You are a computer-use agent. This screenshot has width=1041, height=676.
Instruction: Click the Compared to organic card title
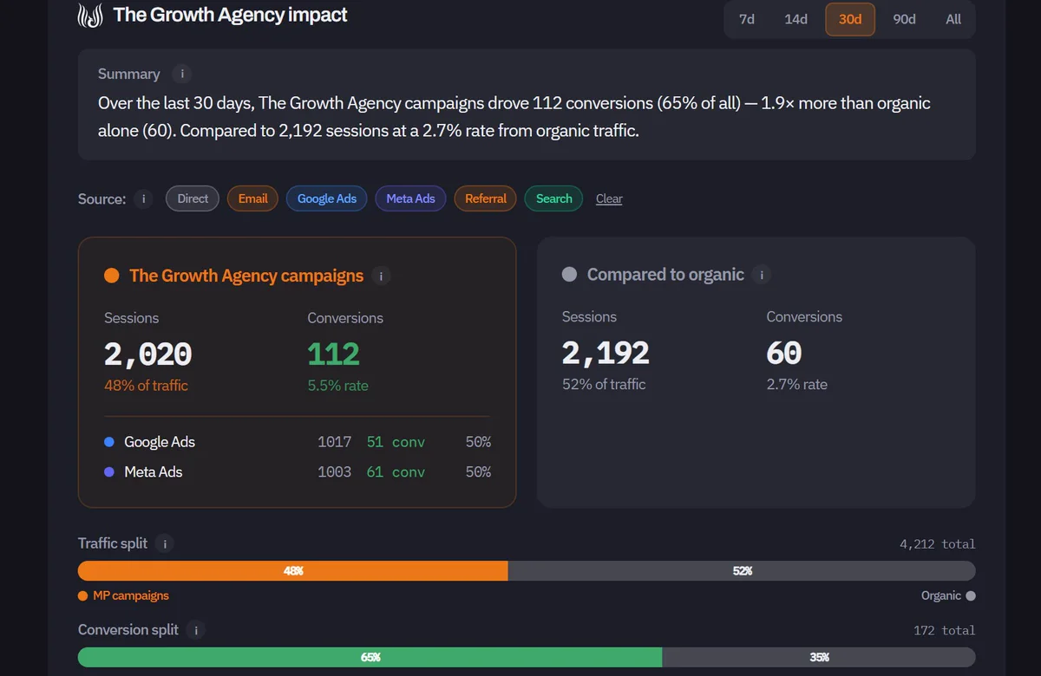[665, 275]
